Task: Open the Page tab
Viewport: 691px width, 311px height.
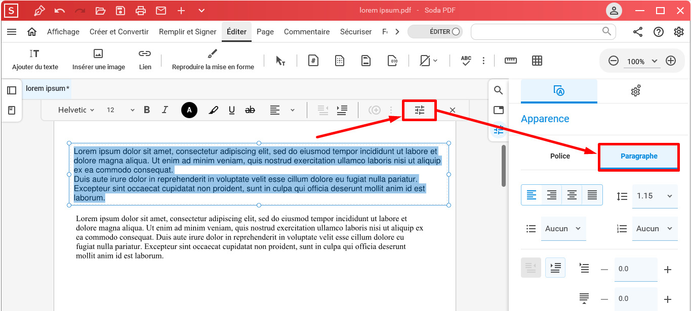Action: (265, 32)
